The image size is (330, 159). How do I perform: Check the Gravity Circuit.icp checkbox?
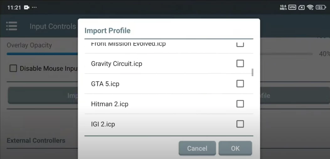pyautogui.click(x=240, y=63)
